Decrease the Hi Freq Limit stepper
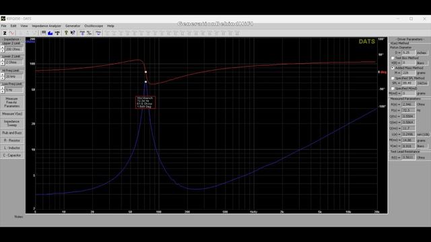Viewport: 431px width, 242px height. pos(3,78)
